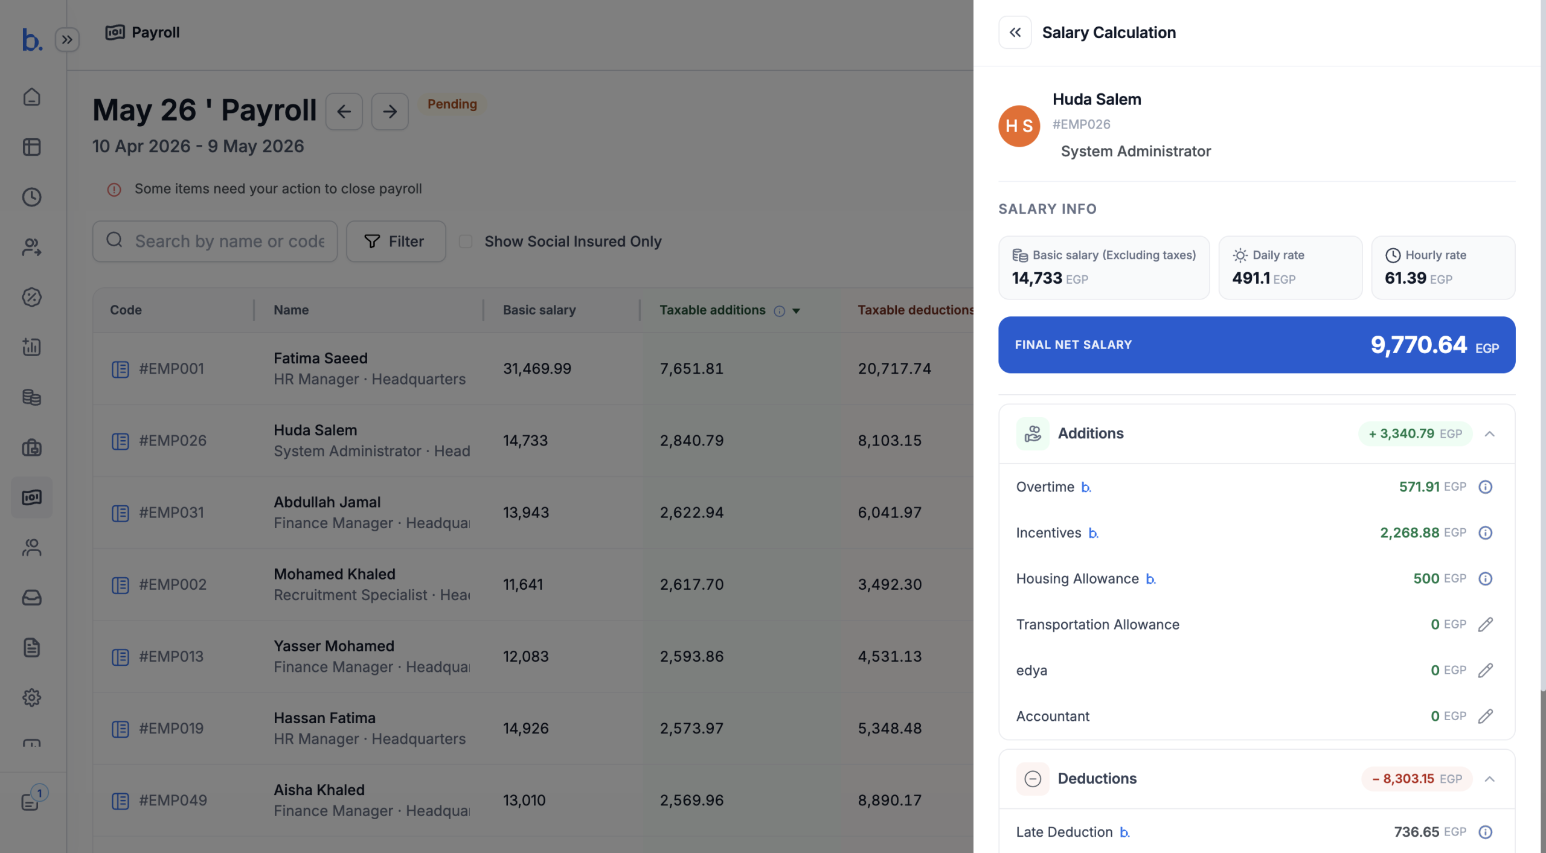The height and width of the screenshot is (853, 1546).
Task: Open the percent badge sidebar icon
Action: [31, 297]
